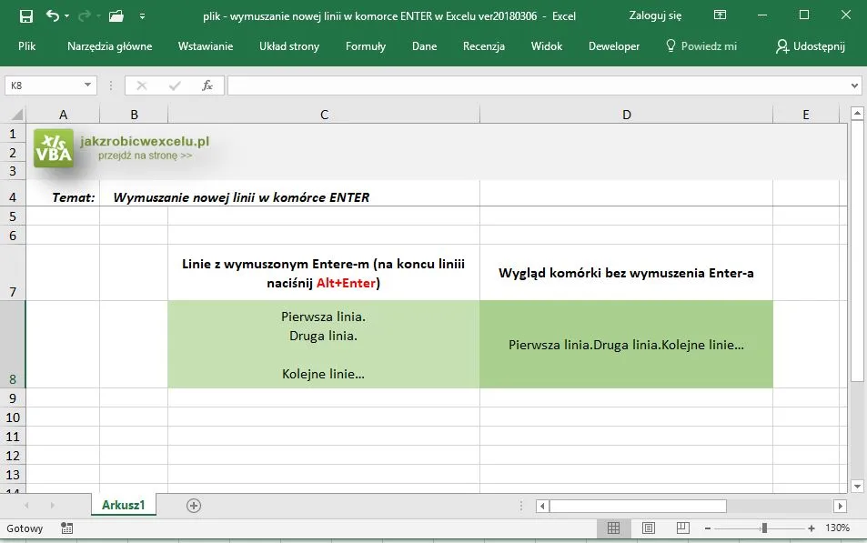867x543 pixels.
Task: Open the Deweloper ribbon tab
Action: click(x=614, y=46)
